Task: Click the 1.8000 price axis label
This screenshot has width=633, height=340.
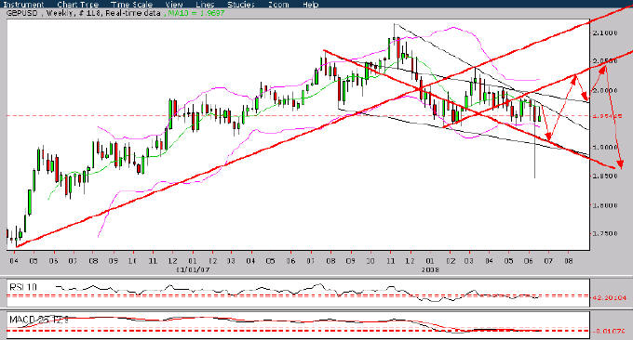Action: coord(605,205)
